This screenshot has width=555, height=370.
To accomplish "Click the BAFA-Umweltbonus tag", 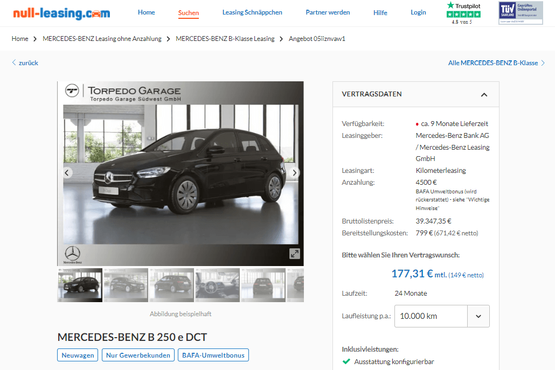I will (213, 355).
